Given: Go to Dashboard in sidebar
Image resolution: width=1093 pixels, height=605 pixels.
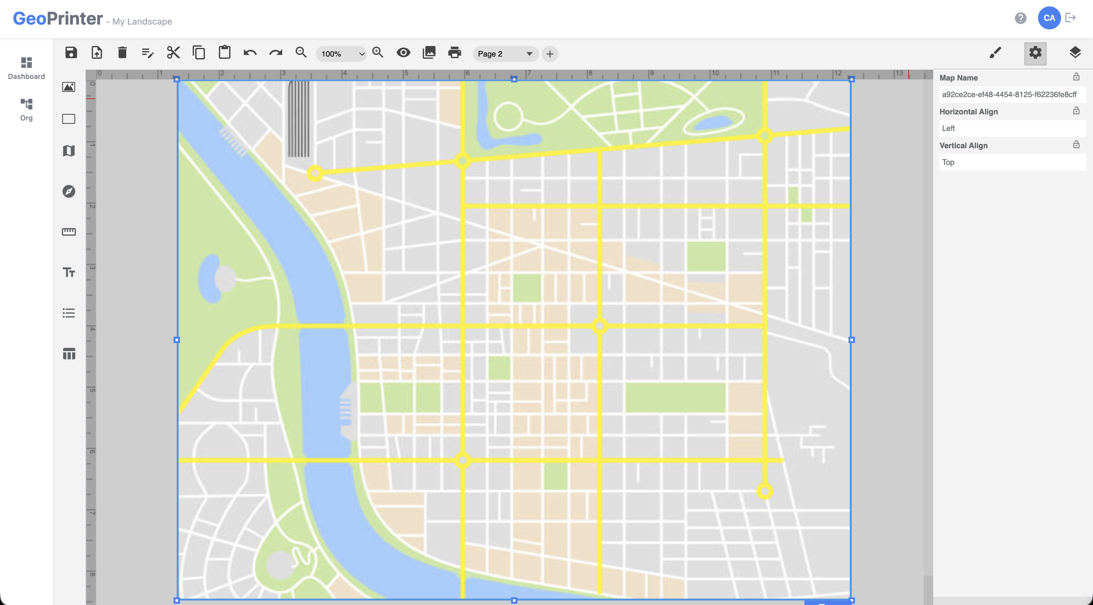Looking at the screenshot, I should click(x=26, y=68).
